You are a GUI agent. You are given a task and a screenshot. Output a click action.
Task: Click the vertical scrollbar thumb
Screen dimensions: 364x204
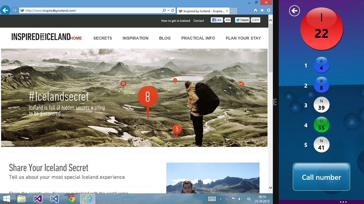click(x=270, y=48)
